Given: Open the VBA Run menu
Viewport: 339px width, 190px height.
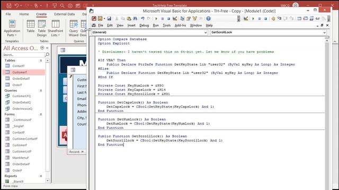Looking at the screenshot, I should click(x=156, y=25).
